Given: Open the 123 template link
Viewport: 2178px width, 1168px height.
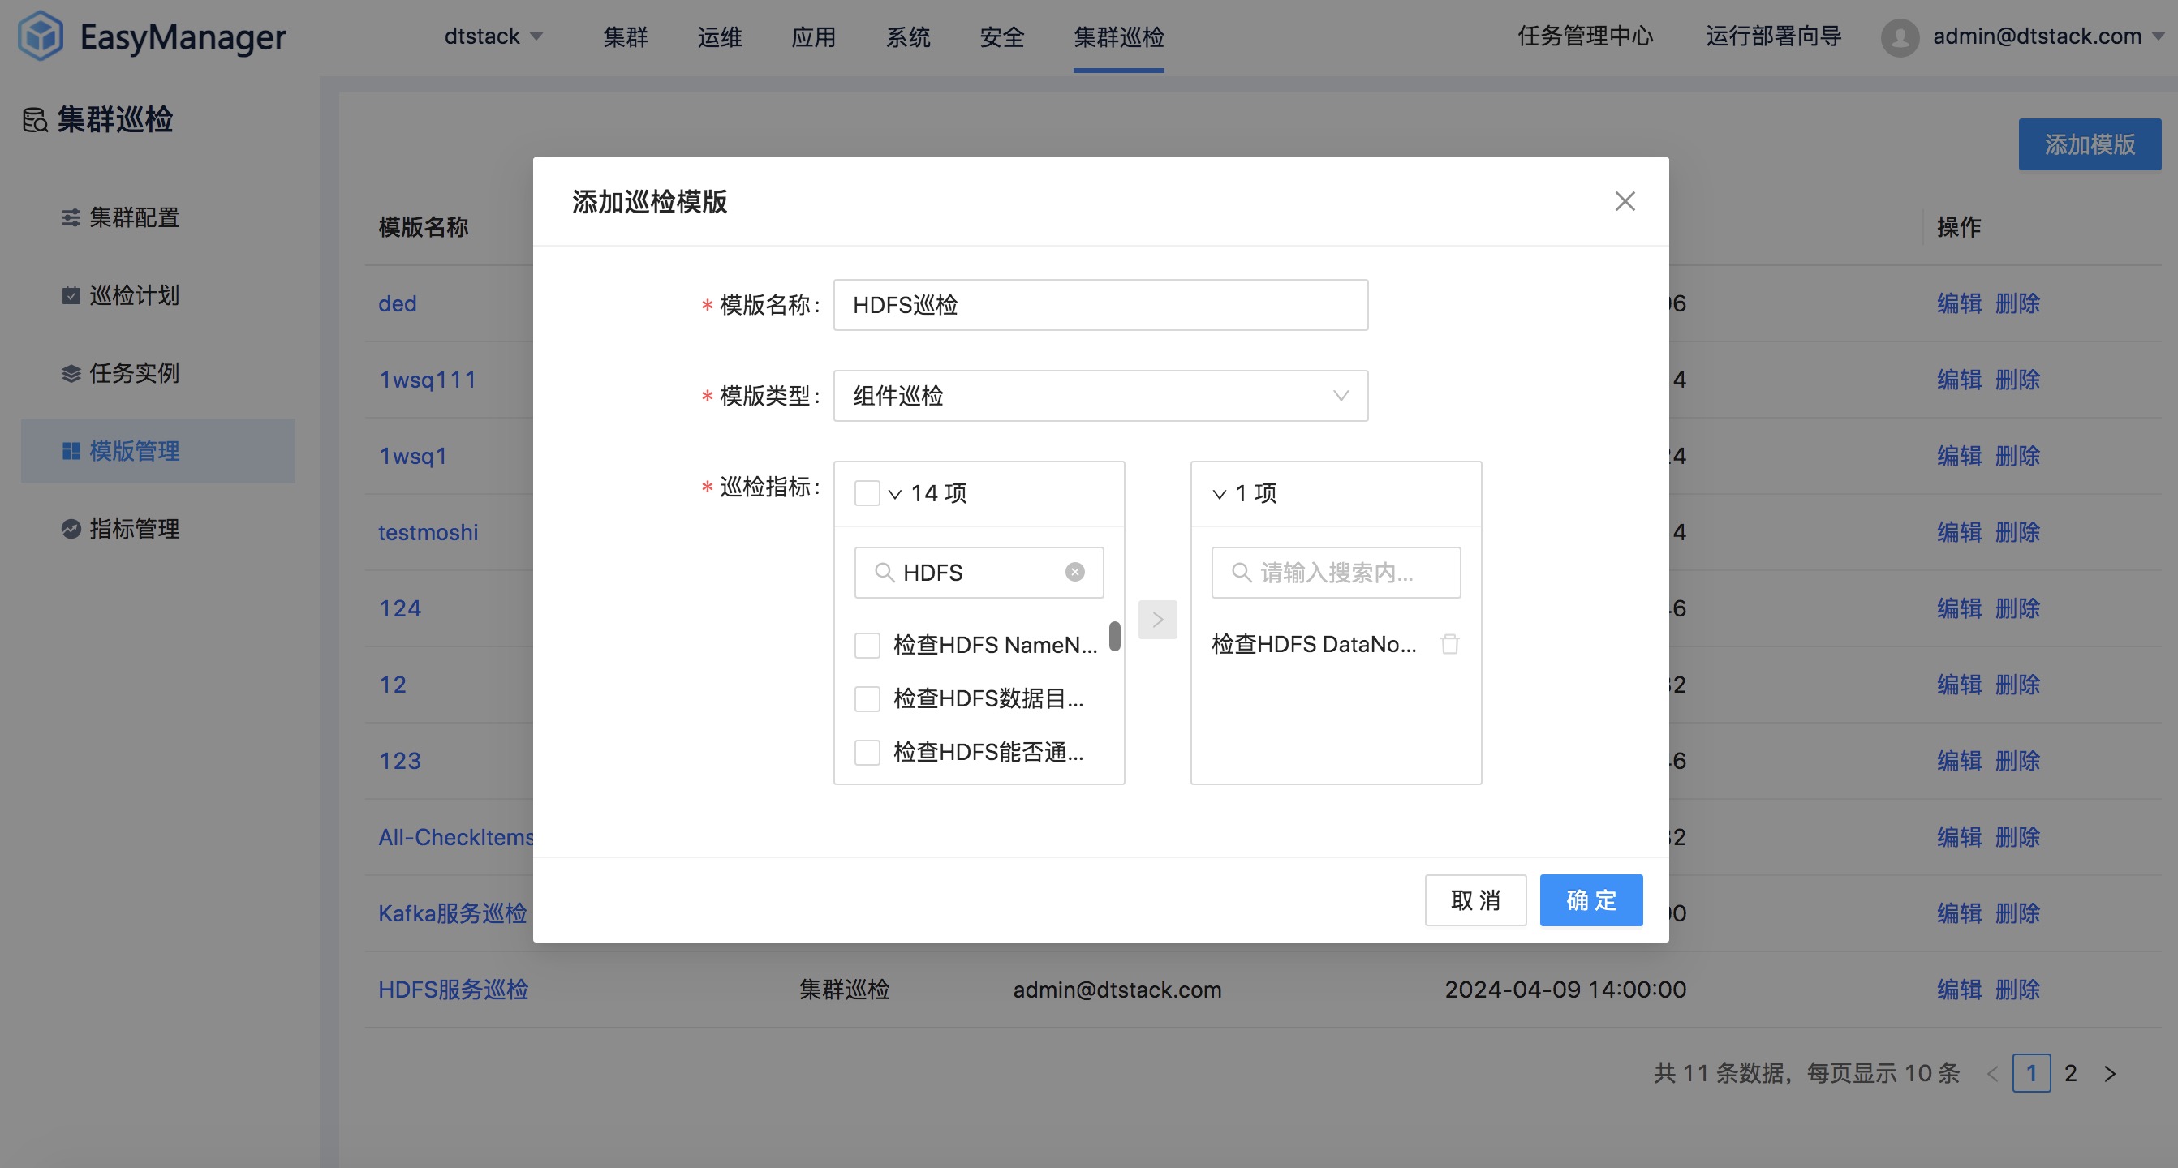Looking at the screenshot, I should [x=400, y=761].
